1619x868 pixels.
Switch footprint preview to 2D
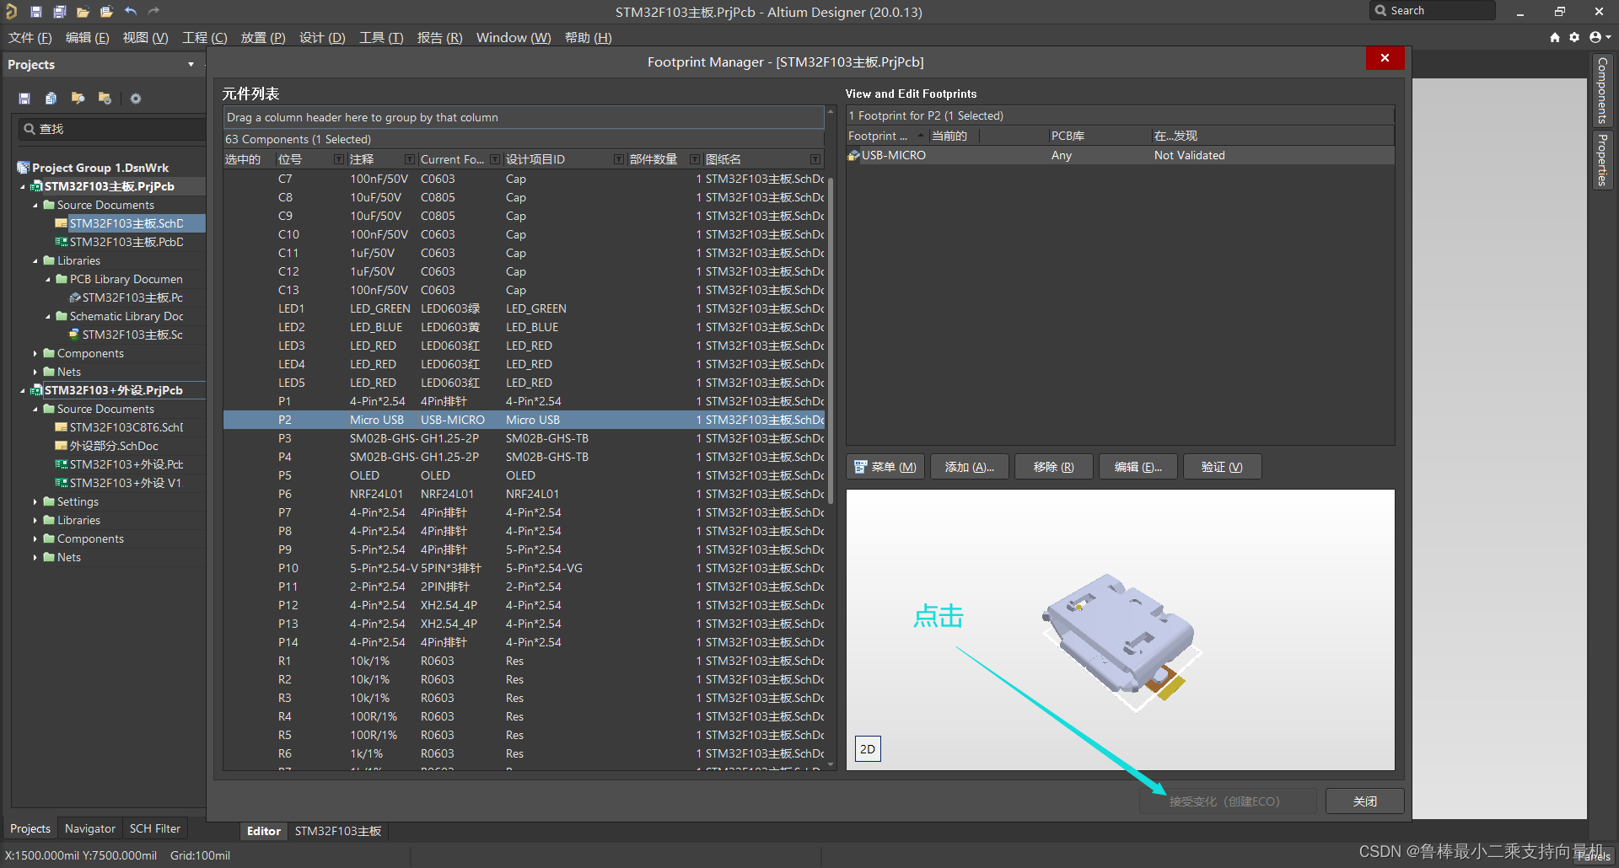click(x=868, y=748)
